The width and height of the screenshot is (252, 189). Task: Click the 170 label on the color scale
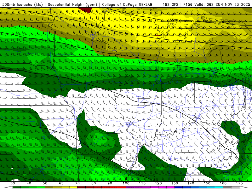tap(239, 183)
